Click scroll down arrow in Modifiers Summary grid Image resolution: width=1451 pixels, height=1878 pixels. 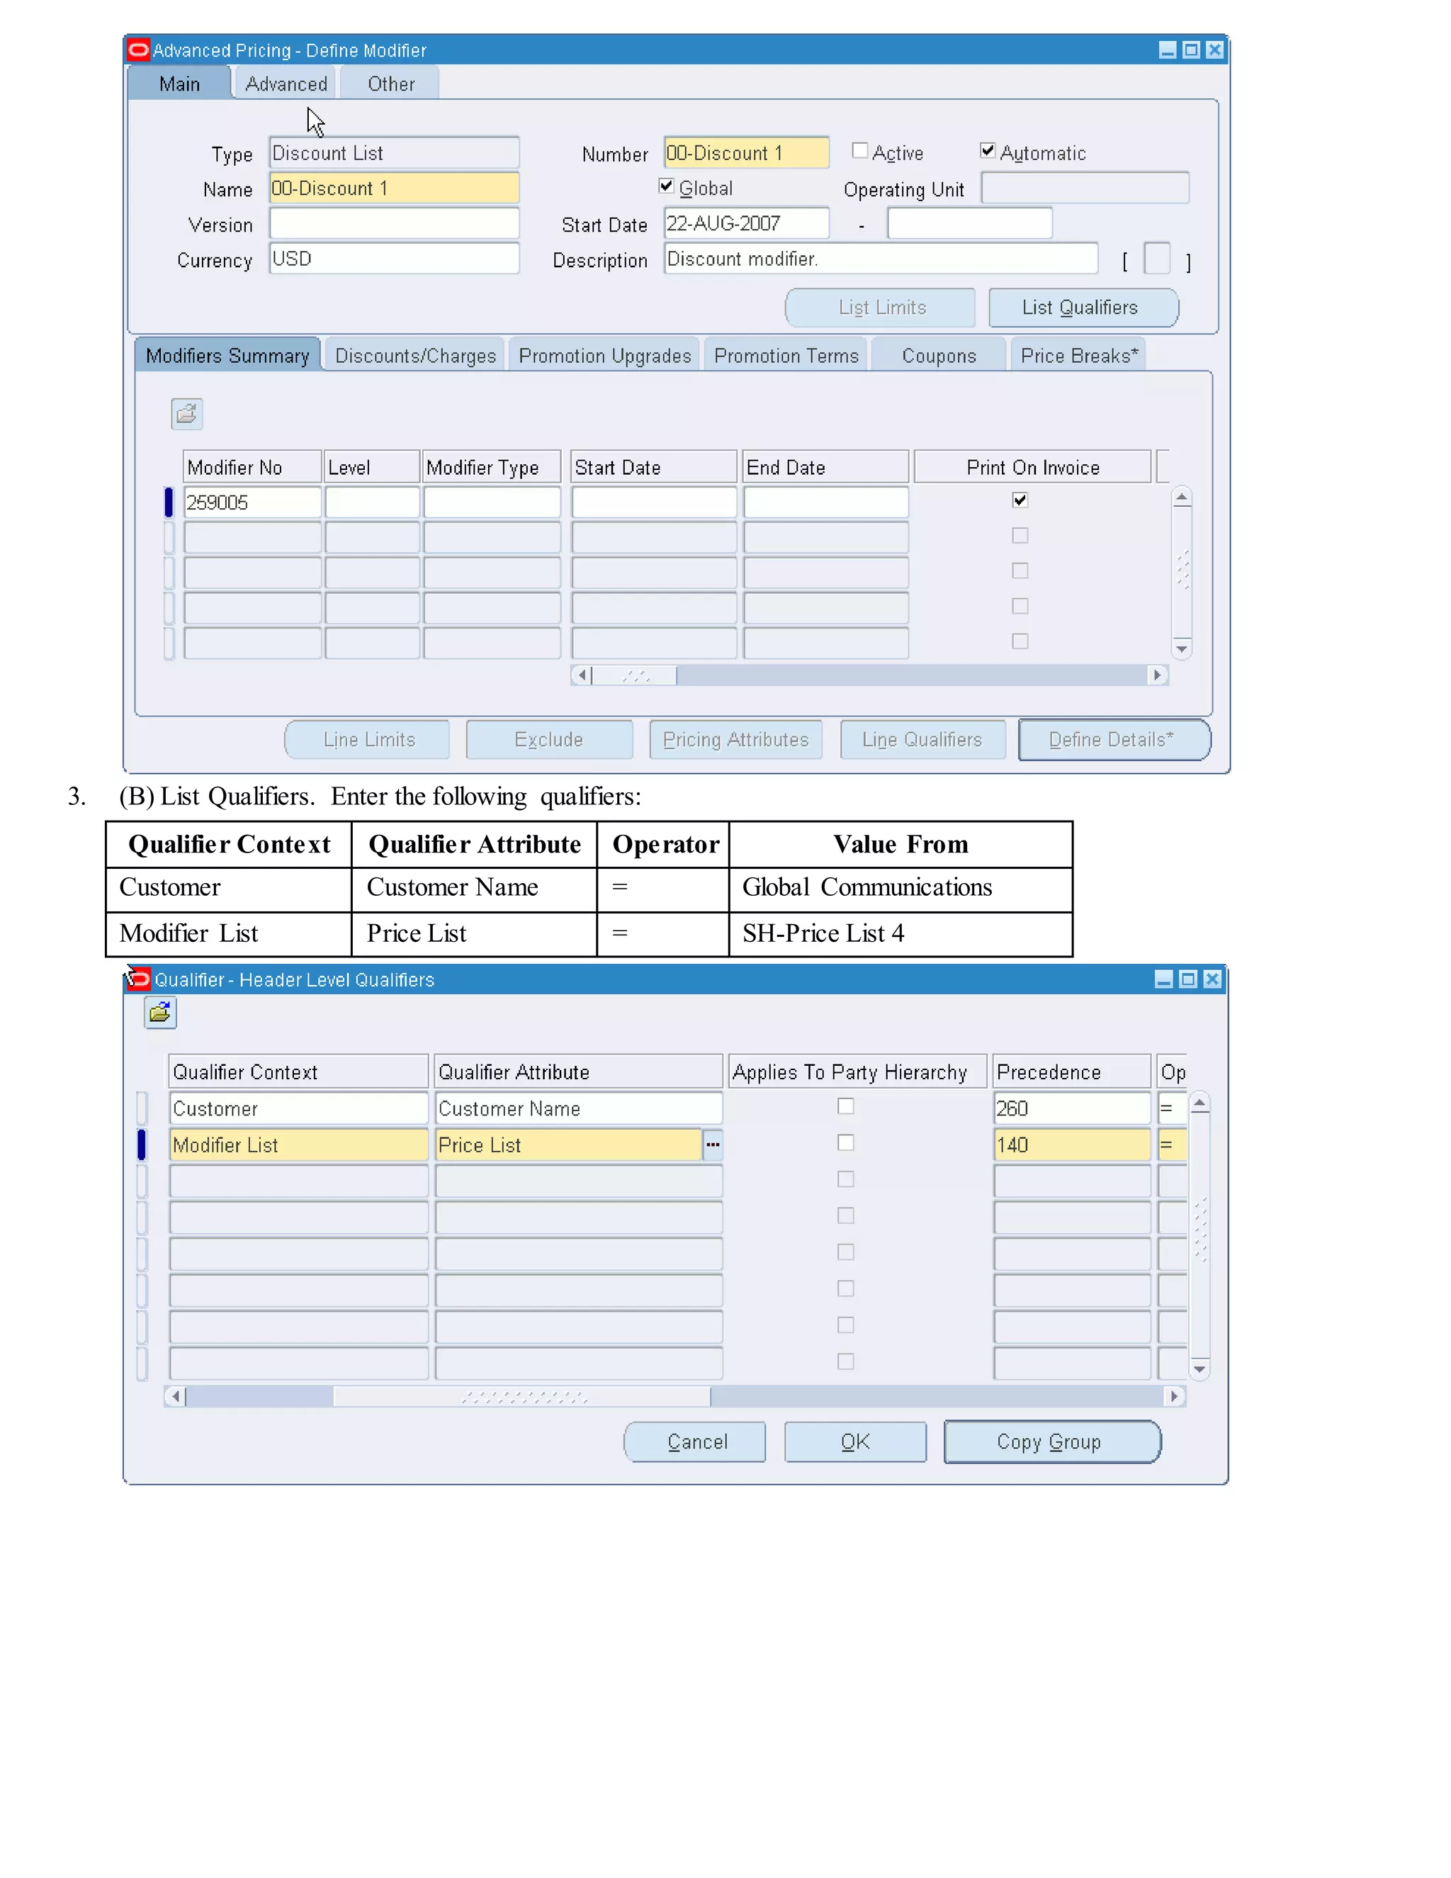pyautogui.click(x=1182, y=649)
